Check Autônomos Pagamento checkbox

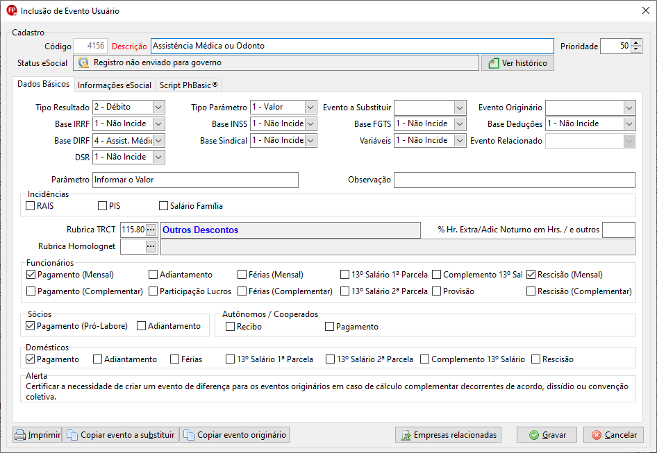329,327
